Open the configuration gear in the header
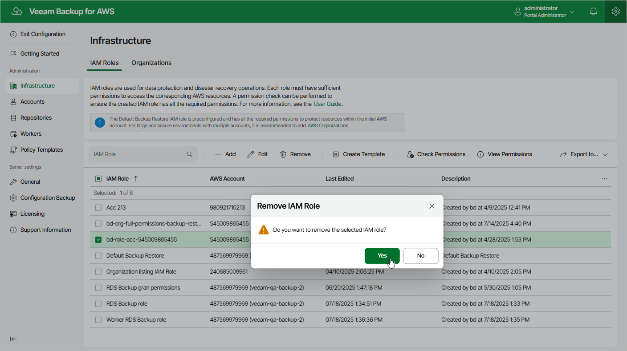 616,12
